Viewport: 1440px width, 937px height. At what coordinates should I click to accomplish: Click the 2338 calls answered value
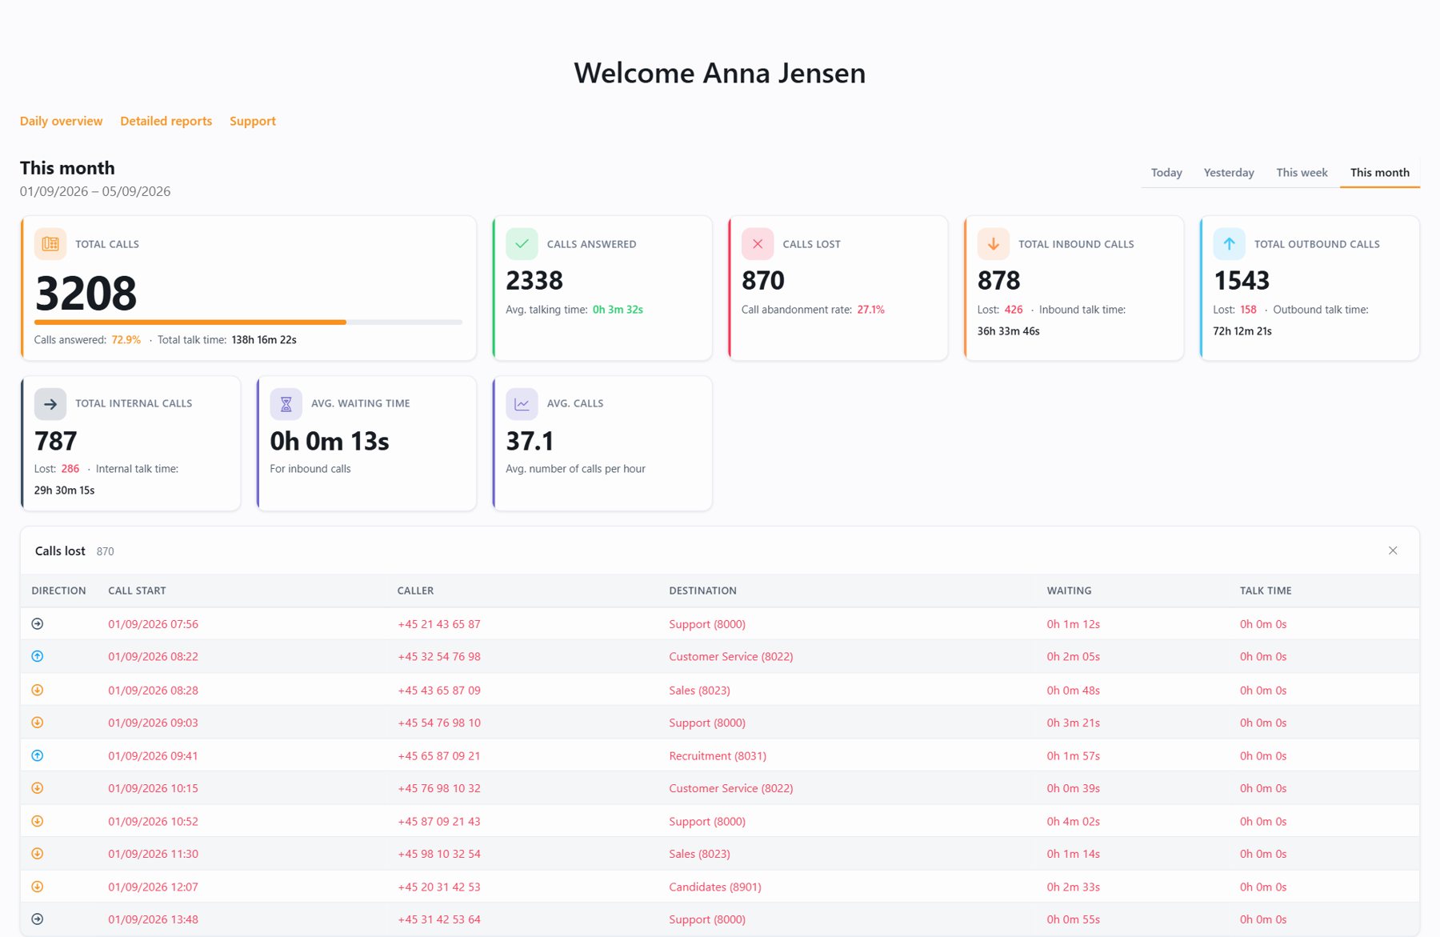[x=534, y=281]
